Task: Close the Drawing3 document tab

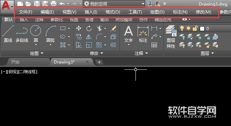Action: tap(87, 62)
